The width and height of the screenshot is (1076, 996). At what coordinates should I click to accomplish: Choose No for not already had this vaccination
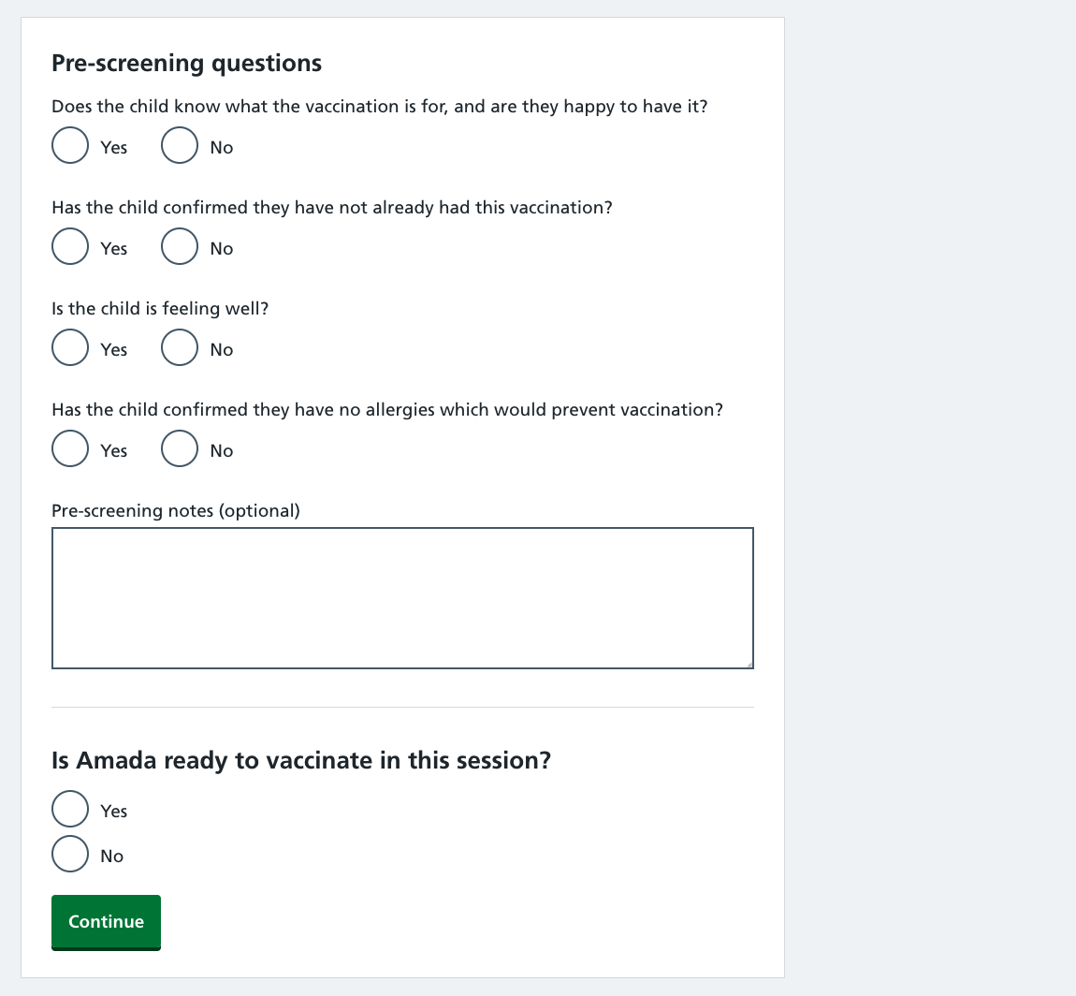(180, 246)
